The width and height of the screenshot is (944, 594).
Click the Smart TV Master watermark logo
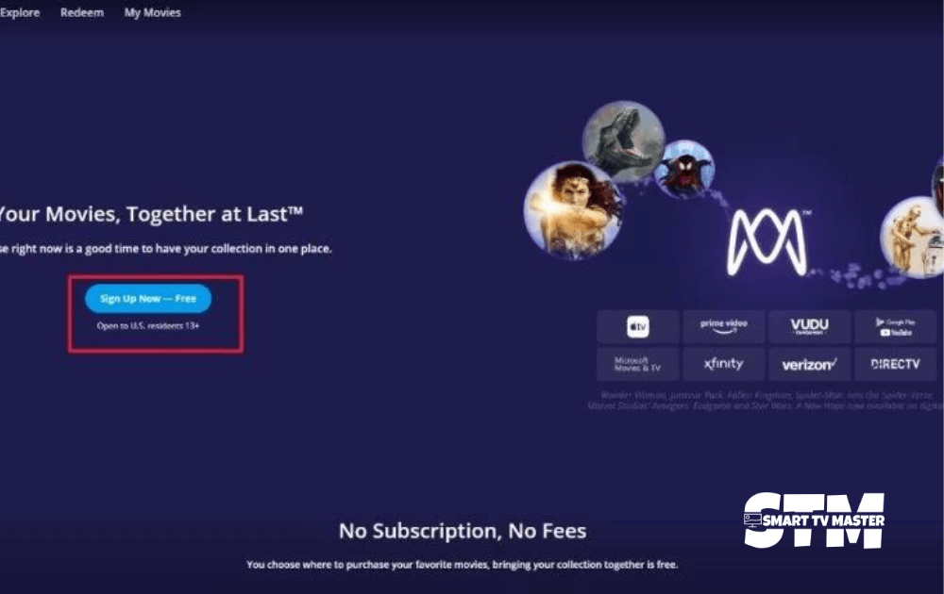click(814, 520)
